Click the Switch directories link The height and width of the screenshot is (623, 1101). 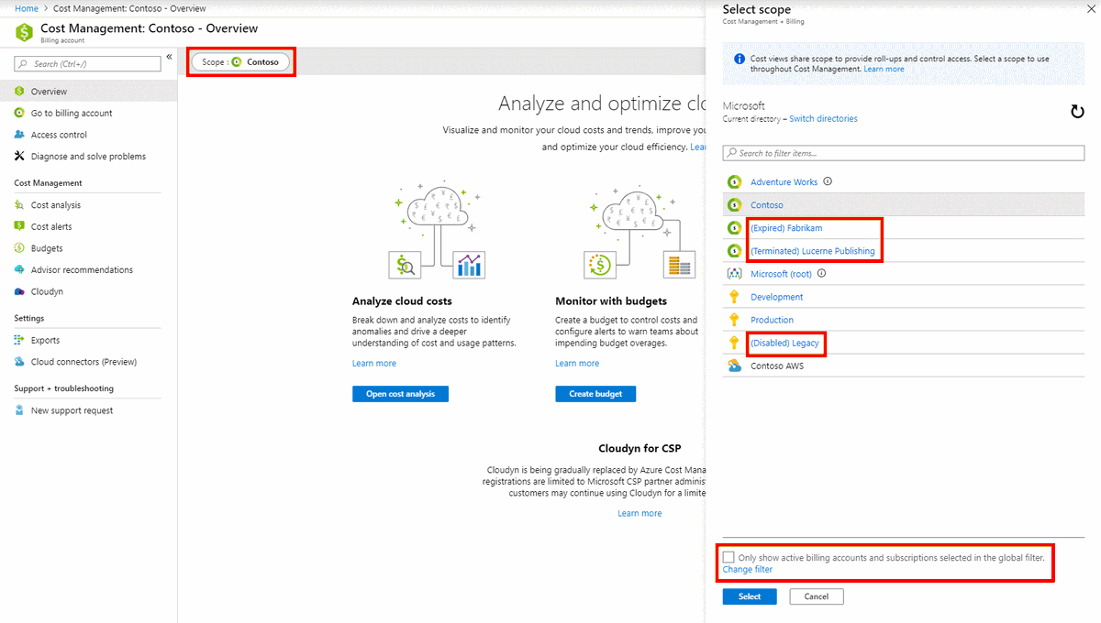pos(823,118)
